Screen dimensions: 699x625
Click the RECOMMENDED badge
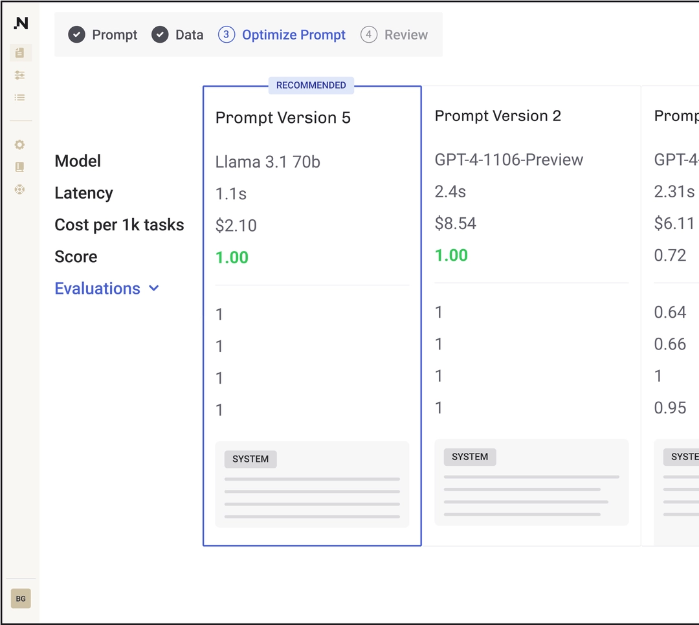pos(311,85)
